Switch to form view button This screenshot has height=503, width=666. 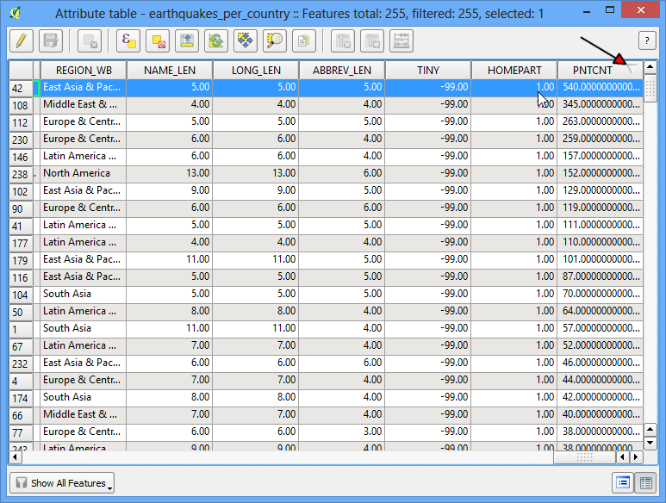click(623, 482)
